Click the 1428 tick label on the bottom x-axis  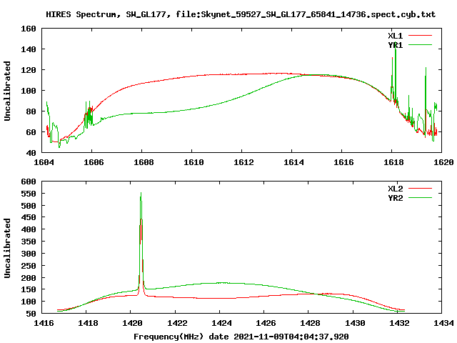pyautogui.click(x=310, y=323)
